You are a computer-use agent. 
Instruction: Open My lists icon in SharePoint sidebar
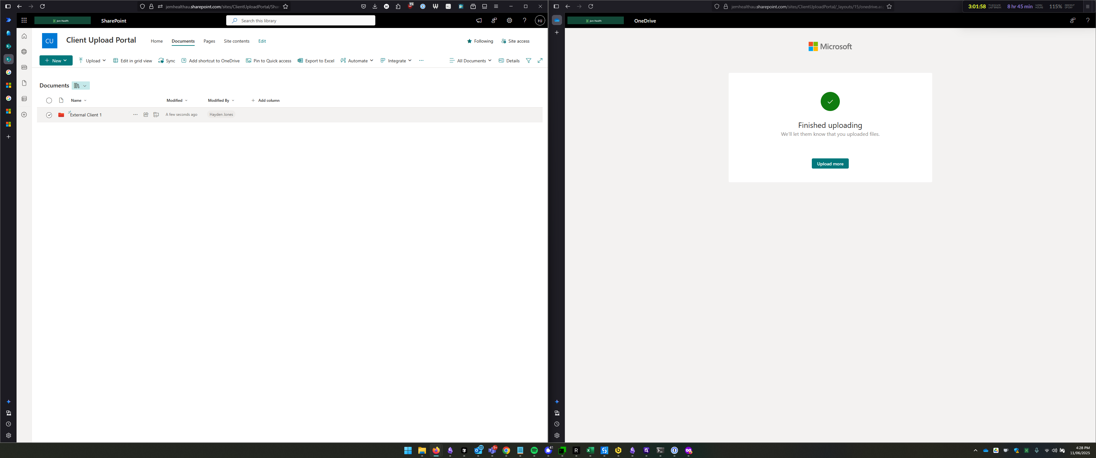[24, 99]
